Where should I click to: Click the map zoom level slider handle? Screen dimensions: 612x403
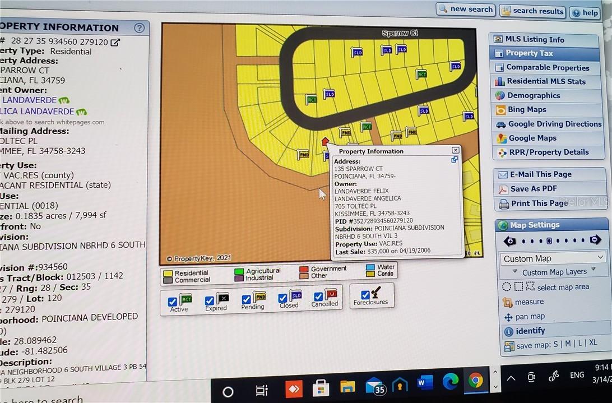[549, 240]
